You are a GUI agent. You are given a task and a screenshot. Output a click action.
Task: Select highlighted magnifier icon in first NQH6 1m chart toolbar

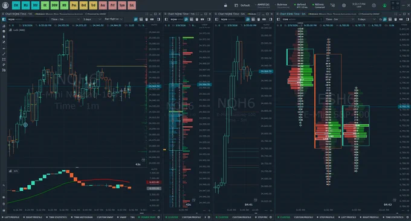tap(136, 19)
